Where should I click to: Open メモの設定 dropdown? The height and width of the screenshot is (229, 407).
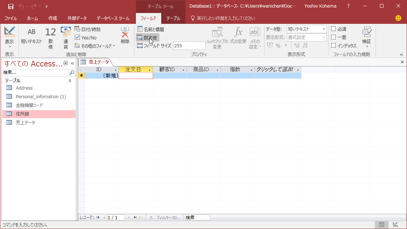pos(254,38)
